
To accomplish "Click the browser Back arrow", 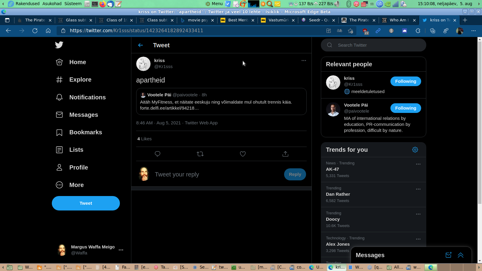I will pos(8,31).
